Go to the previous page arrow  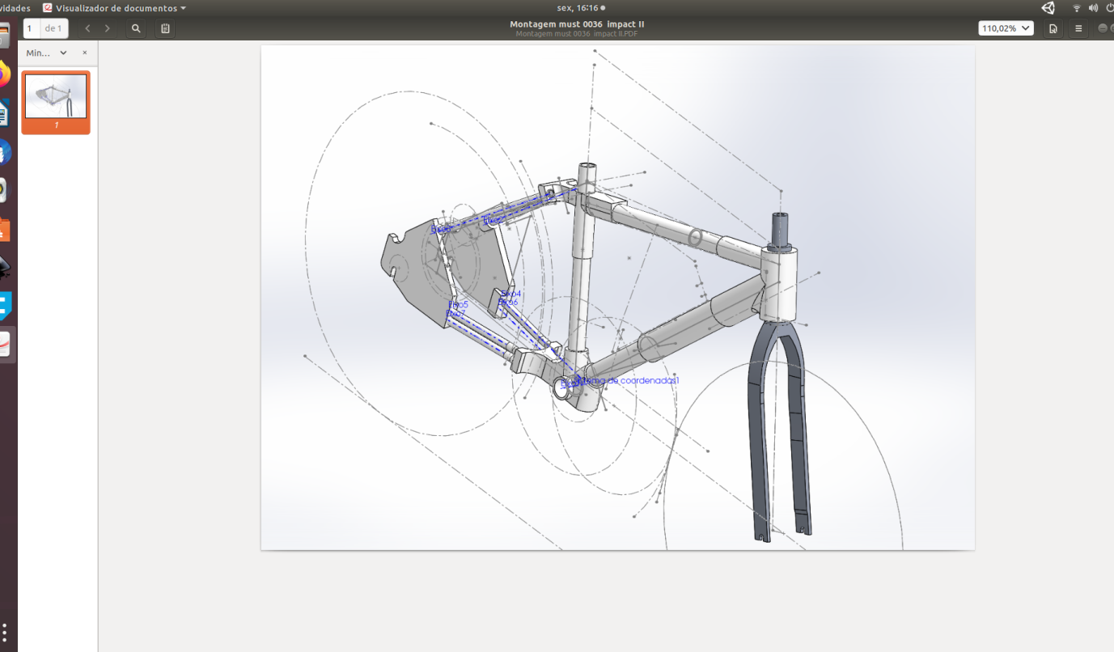pos(87,28)
